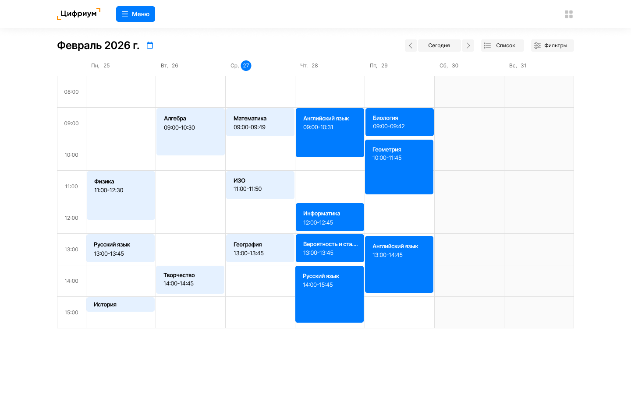Open Алгебра lesson on Tuesday
Image resolution: width=631 pixels, height=394 pixels.
pos(190,131)
